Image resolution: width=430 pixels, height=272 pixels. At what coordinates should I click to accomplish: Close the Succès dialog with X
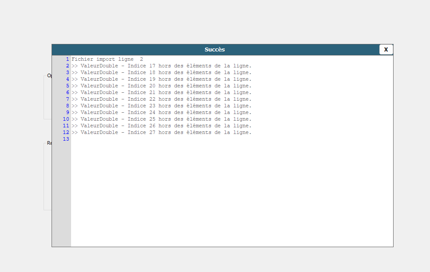(386, 50)
